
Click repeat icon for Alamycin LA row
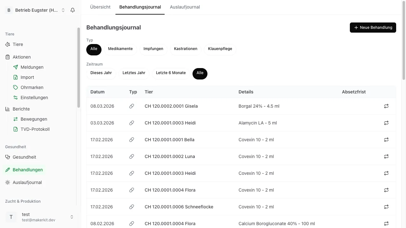386,123
